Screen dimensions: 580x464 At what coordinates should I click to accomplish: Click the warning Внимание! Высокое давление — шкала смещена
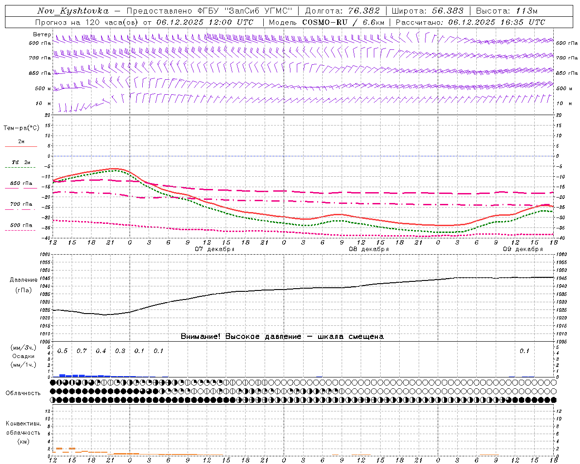pyautogui.click(x=282, y=337)
